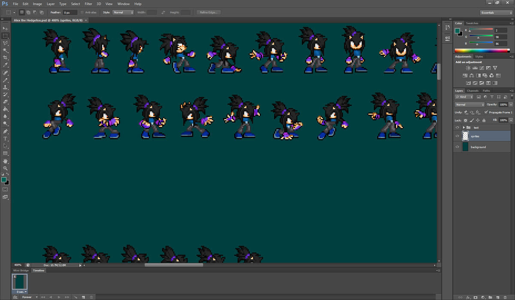Click the foreground color swatch in Color panel
Image resolution: width=515 pixels, height=300 pixels.
[x=457, y=31]
